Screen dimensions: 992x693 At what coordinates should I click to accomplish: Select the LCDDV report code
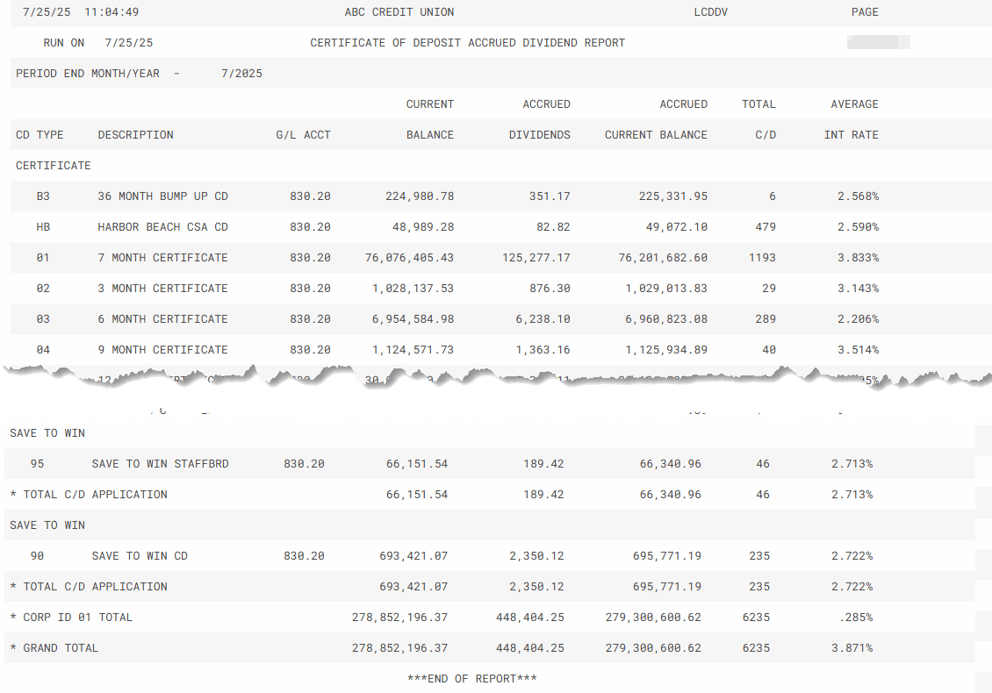click(710, 12)
